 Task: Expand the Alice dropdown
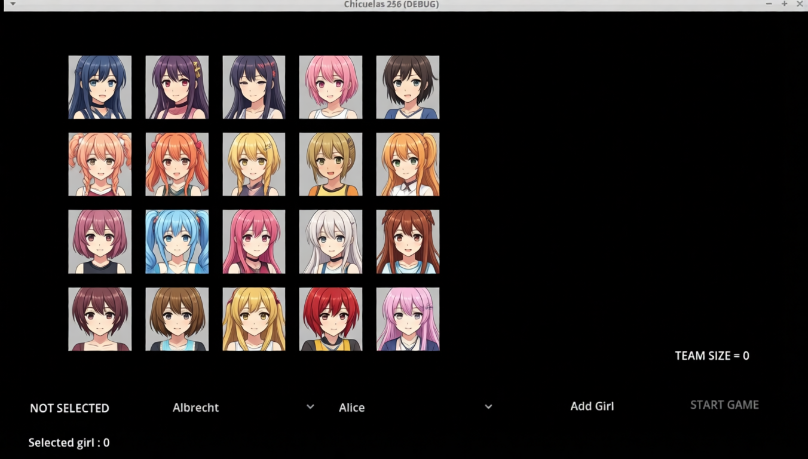[415, 408]
